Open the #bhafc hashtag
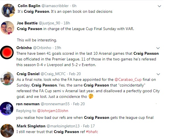Viewport: 170px width, 139px height. [92, 132]
